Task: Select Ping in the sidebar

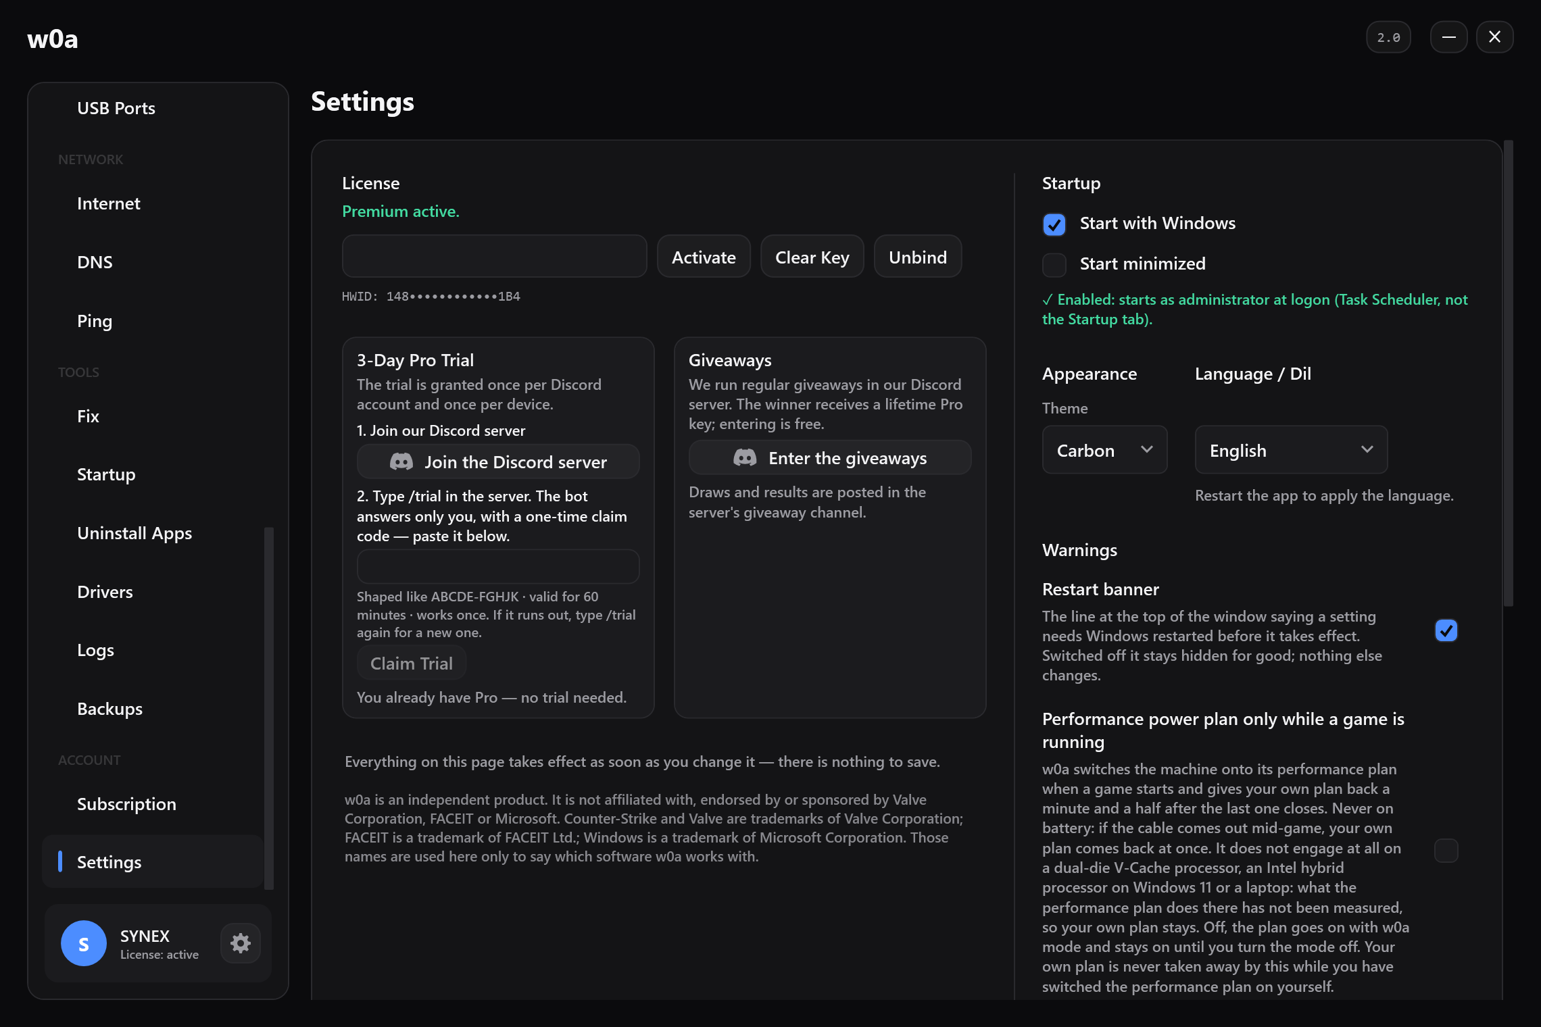Action: [x=153, y=321]
